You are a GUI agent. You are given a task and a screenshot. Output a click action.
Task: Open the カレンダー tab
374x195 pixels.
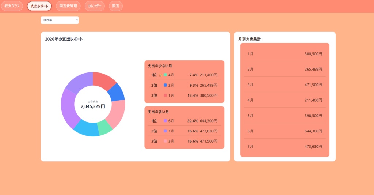pos(95,6)
